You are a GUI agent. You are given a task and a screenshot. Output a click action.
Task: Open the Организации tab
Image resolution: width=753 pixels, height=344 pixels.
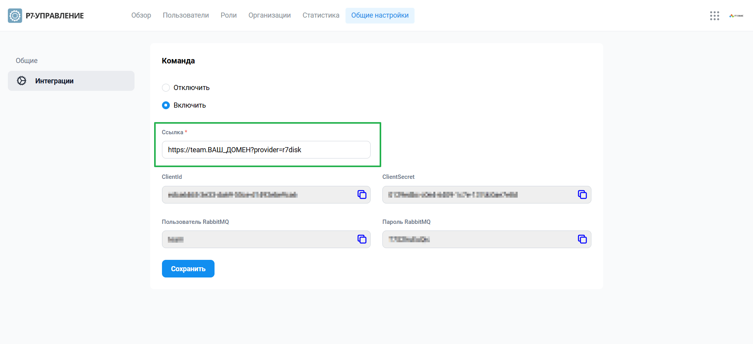269,15
